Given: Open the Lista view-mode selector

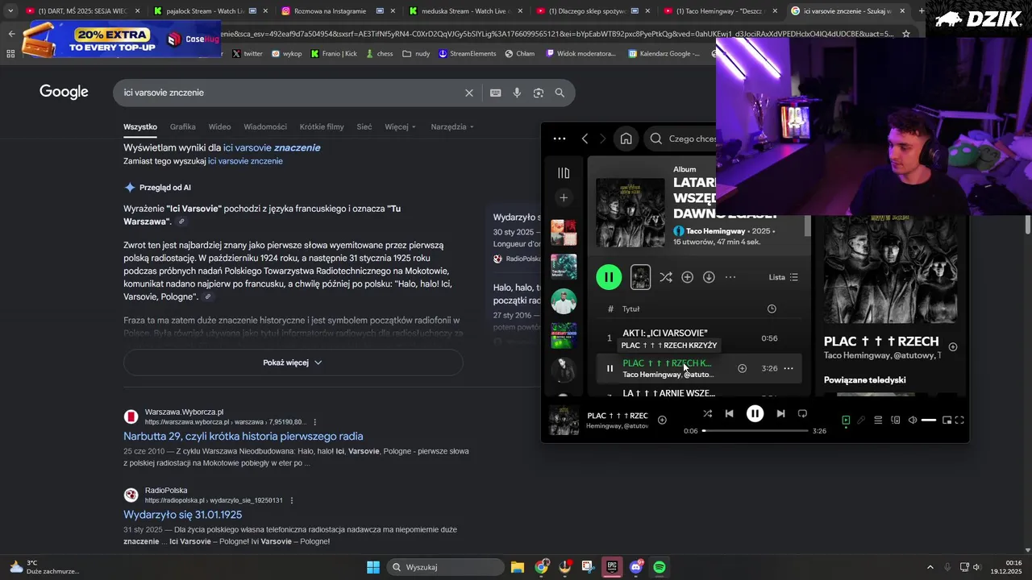Looking at the screenshot, I should tap(783, 277).
